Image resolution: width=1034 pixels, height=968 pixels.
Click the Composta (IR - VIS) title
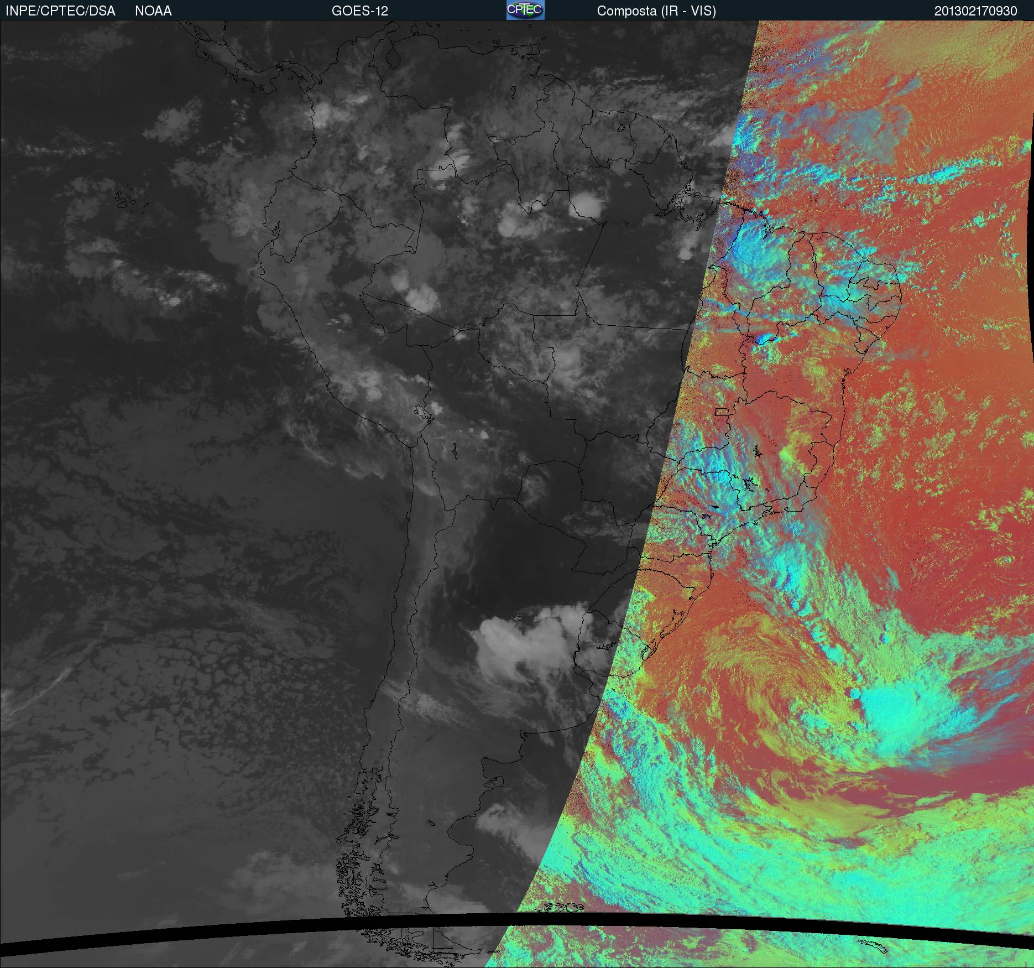tap(656, 11)
